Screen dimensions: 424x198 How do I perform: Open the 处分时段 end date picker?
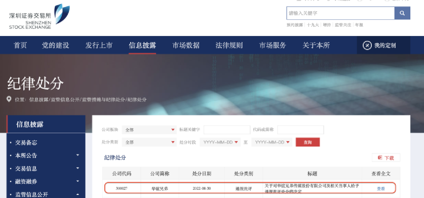(272, 142)
